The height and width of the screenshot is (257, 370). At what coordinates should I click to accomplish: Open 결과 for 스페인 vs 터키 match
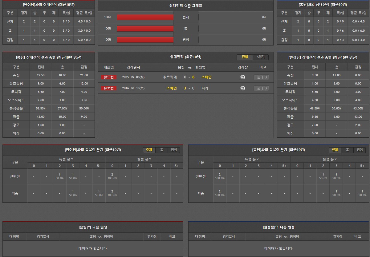click(x=261, y=88)
